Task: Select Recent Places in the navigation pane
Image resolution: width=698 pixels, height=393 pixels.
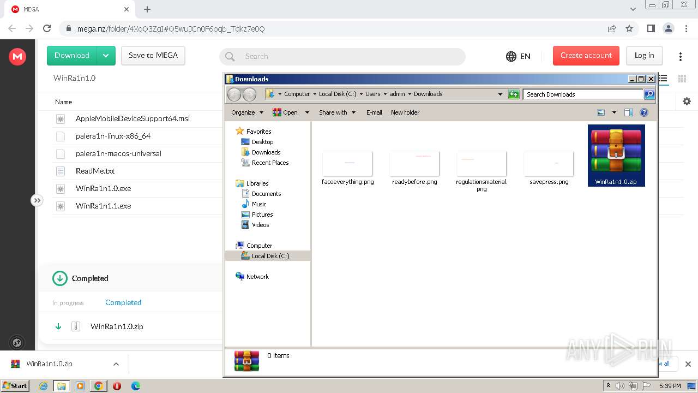Action: (265, 163)
